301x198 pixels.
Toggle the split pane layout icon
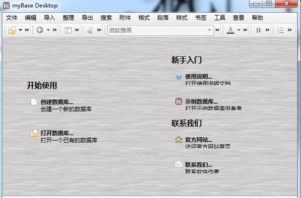(x=68, y=30)
